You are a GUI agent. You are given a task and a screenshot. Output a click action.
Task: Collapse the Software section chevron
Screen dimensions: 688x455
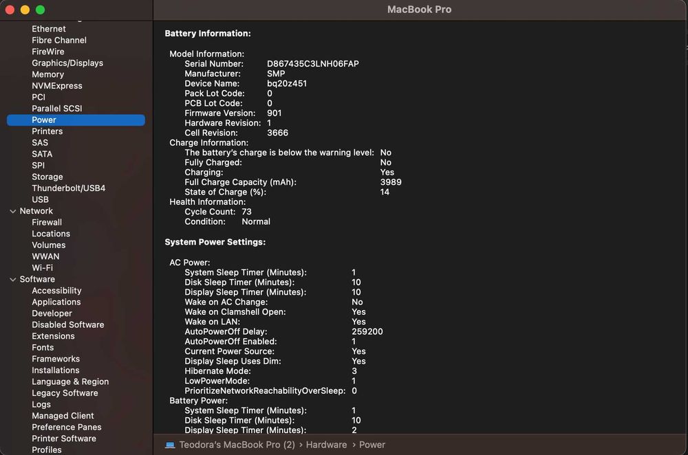coord(12,280)
